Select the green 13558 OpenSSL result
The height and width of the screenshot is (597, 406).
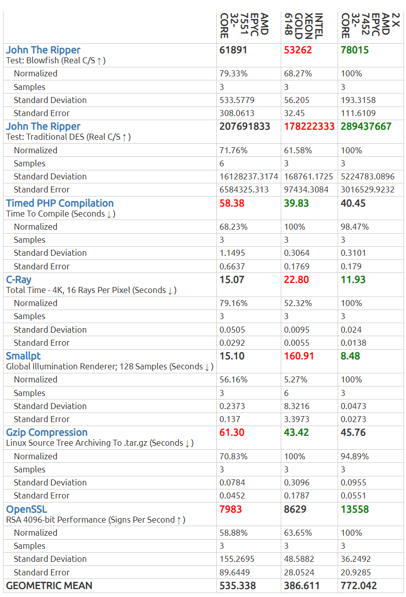[355, 510]
